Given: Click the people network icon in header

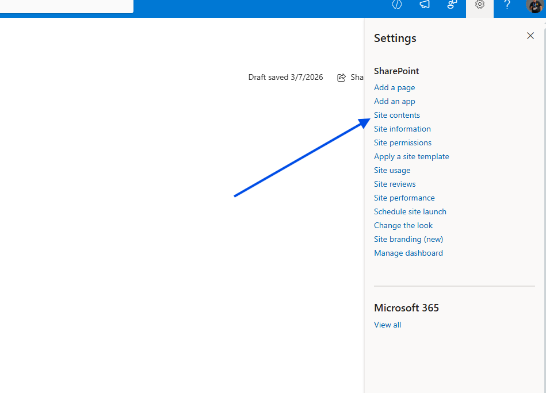Looking at the screenshot, I should 452,5.
